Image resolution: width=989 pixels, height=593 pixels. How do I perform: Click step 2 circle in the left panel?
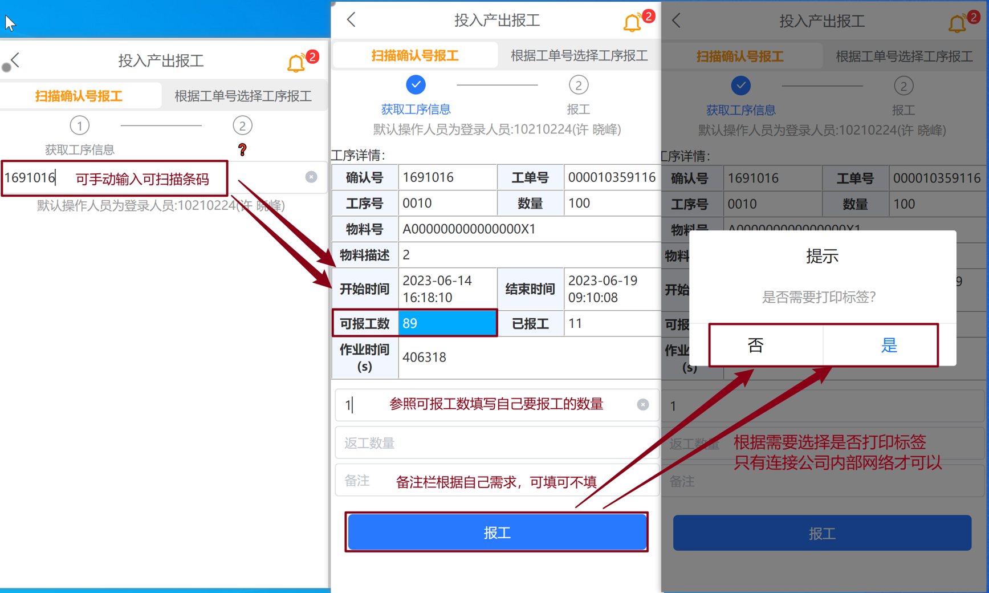[x=242, y=125]
